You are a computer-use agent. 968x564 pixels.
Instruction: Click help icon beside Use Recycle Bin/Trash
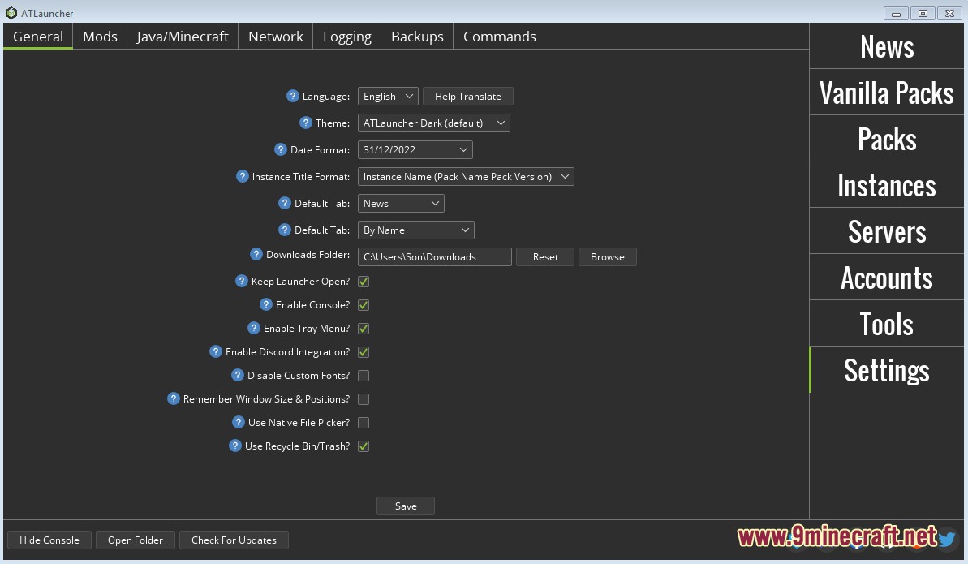click(235, 446)
